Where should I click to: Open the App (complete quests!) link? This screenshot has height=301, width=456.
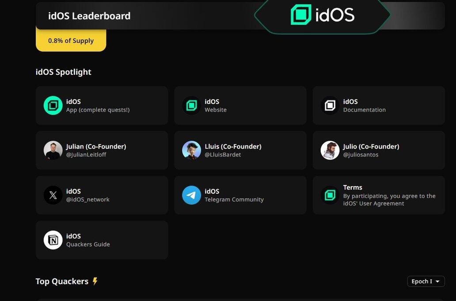click(x=98, y=110)
